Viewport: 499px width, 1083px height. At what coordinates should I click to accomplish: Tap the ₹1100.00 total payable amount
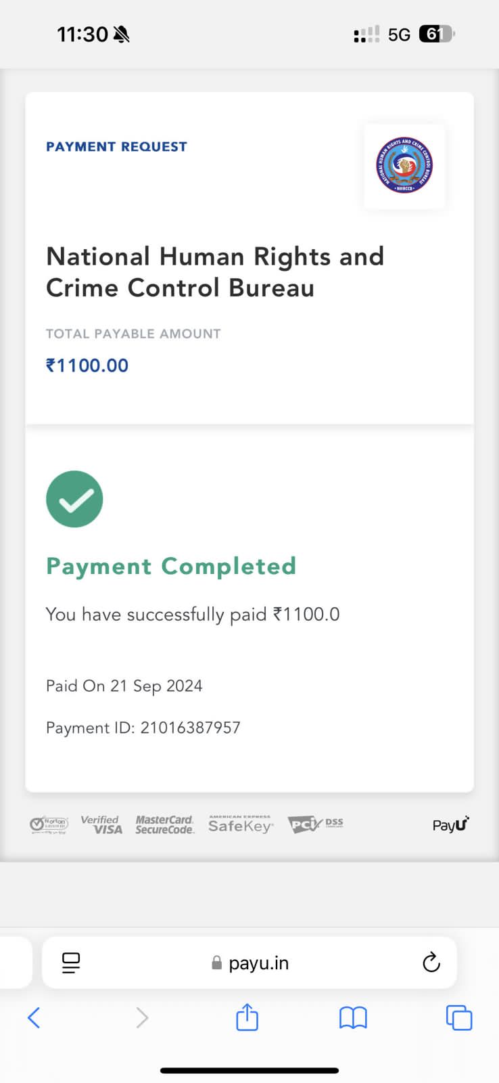(x=87, y=366)
